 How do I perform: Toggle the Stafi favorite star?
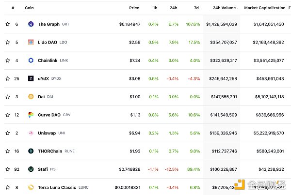point(8,169)
